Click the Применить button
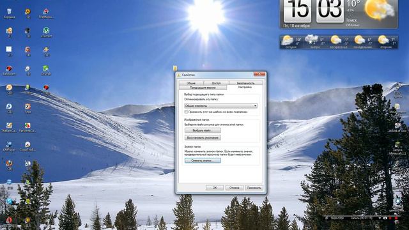This screenshot has height=230, width=409. [254, 188]
